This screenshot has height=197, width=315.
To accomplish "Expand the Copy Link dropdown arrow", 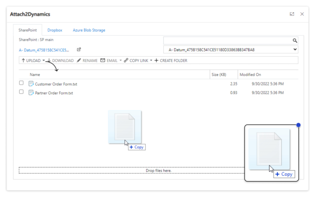I will 151,61.
